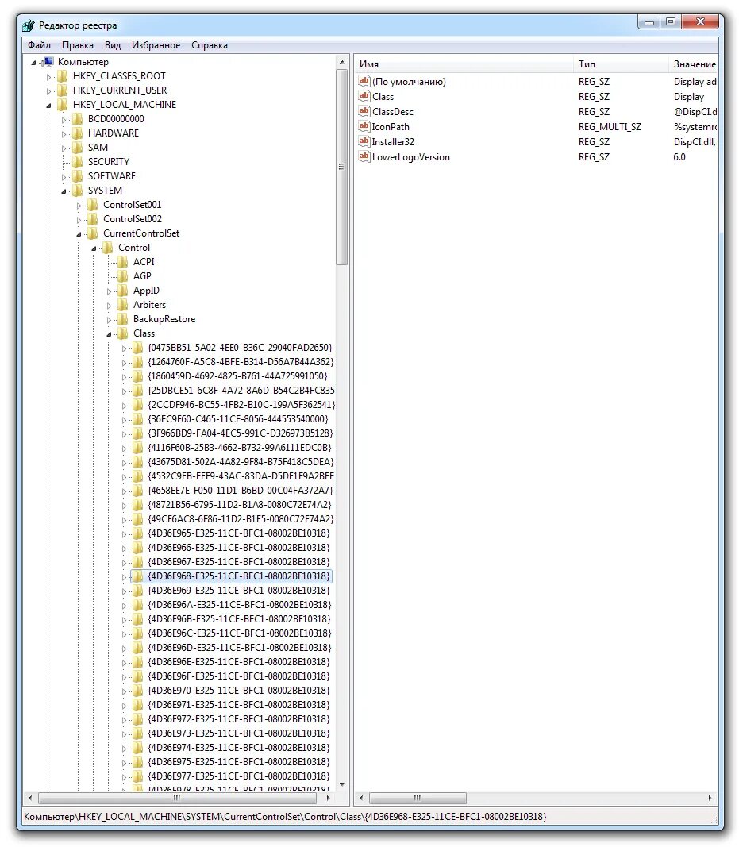
Task: Click the Компьютер computer icon in tree
Action: coord(47,61)
